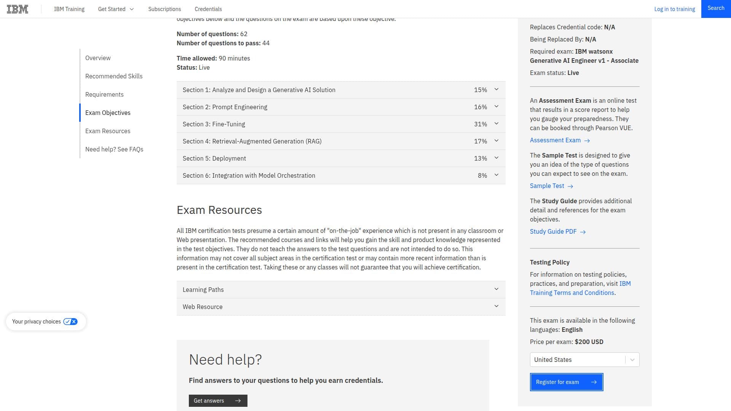Click the IBM logo
The image size is (731, 411).
[18, 9]
